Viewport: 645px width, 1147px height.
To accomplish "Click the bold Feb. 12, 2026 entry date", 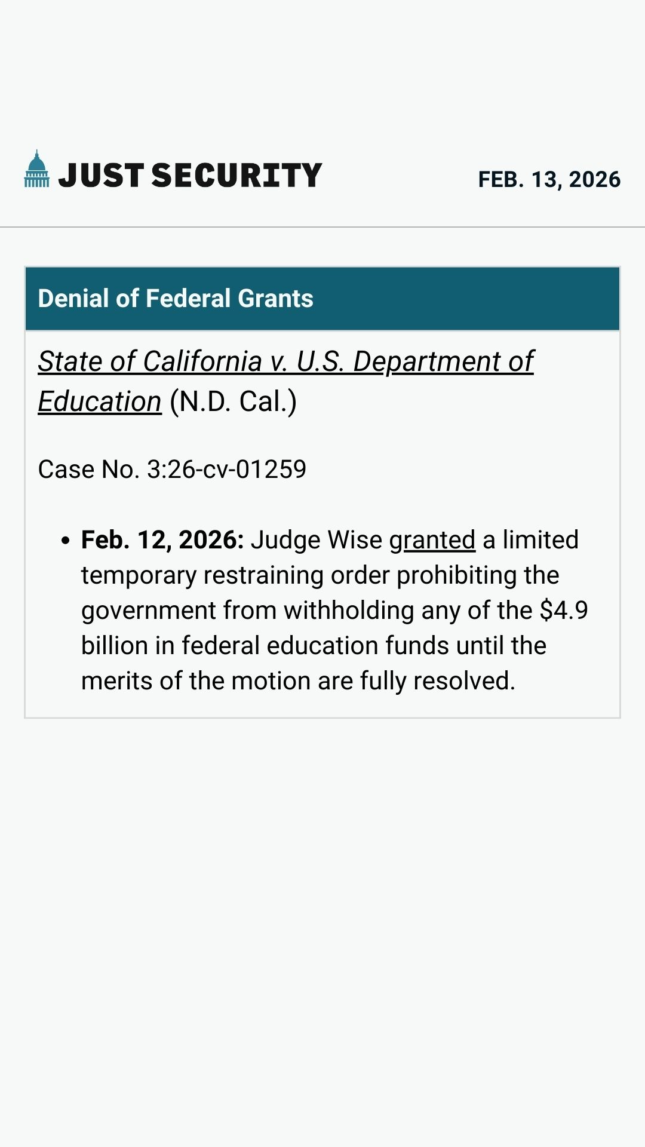I will [x=162, y=540].
